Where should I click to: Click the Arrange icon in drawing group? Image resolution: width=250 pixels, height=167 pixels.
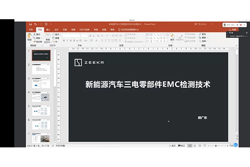tap(172, 37)
